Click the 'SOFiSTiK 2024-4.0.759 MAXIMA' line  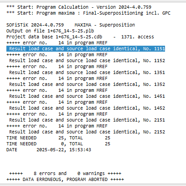coord(71,25)
